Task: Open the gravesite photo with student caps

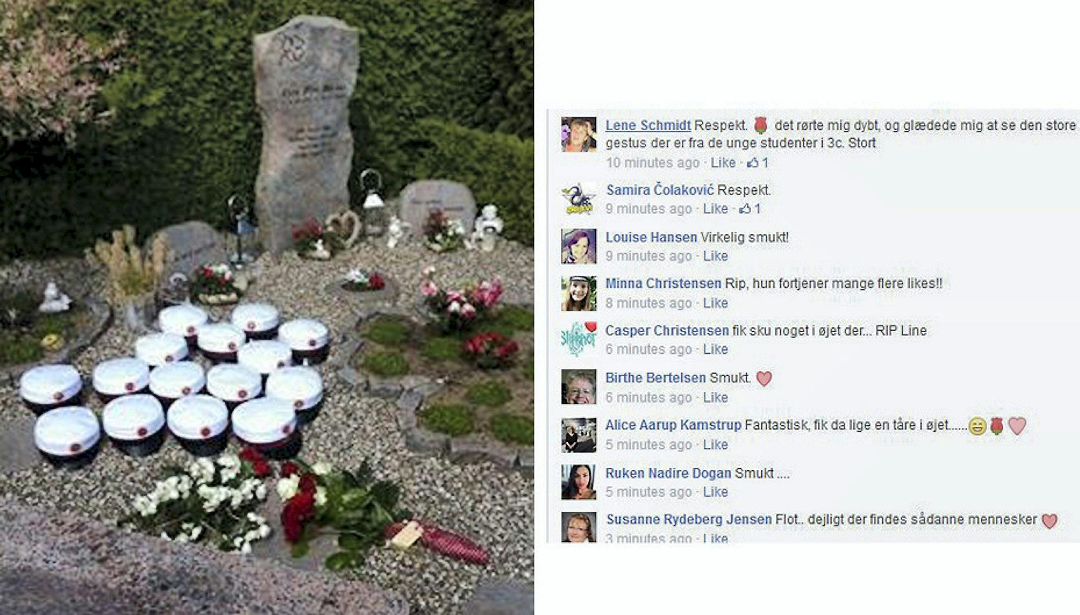Action: [x=267, y=307]
